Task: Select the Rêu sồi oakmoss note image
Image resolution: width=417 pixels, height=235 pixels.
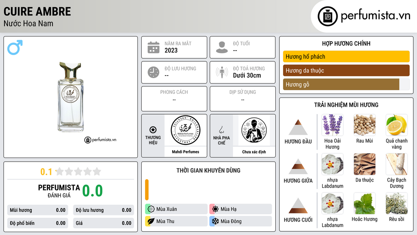Action: (397, 203)
